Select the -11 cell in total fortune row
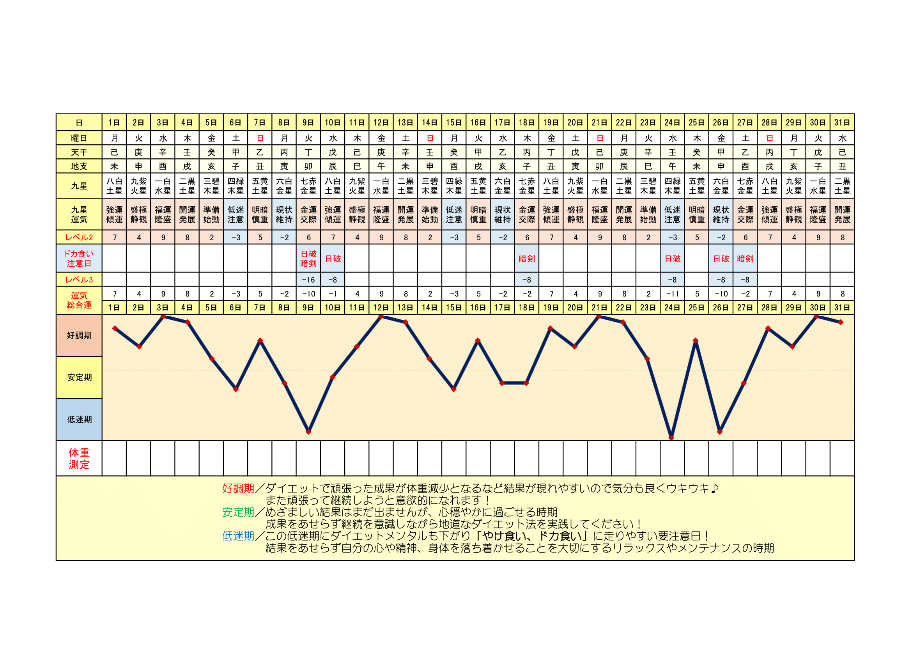Viewport: 912px width, 645px height. [x=672, y=294]
